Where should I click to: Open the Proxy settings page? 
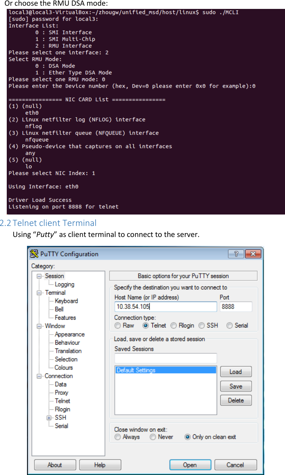pos(61,392)
